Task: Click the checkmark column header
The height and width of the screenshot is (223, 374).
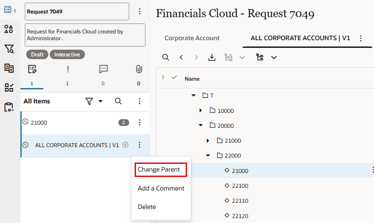Action: (174, 78)
